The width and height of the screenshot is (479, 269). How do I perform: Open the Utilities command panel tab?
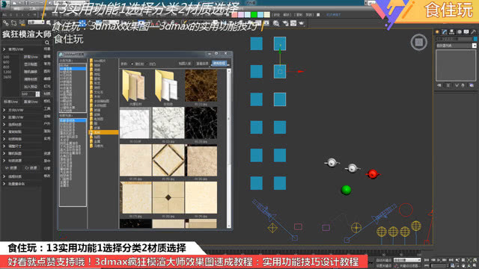pos(473,31)
